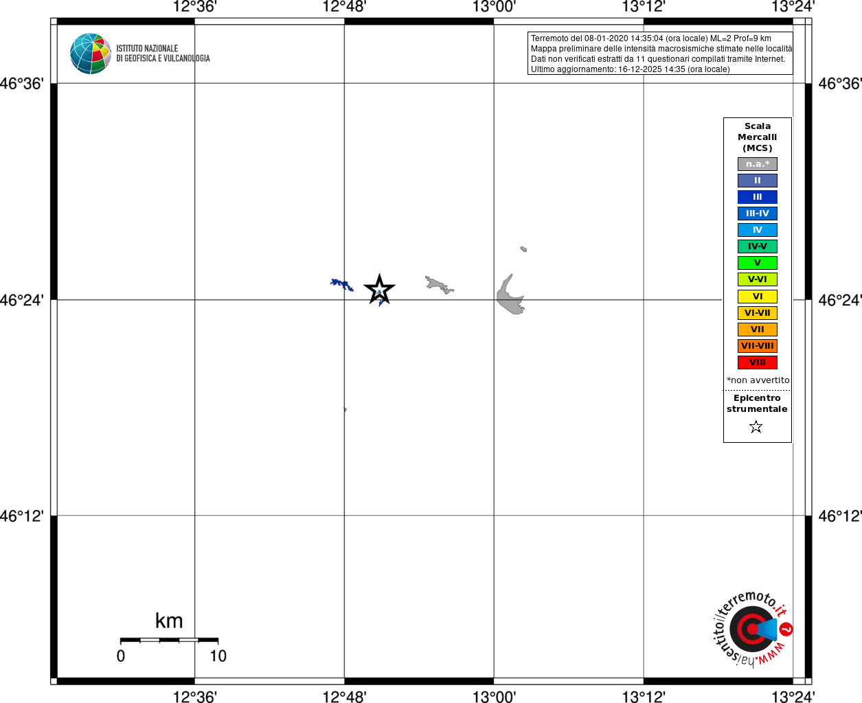Click the bottom axis label 13°00'
This screenshot has height=703, width=862.
coord(494,697)
